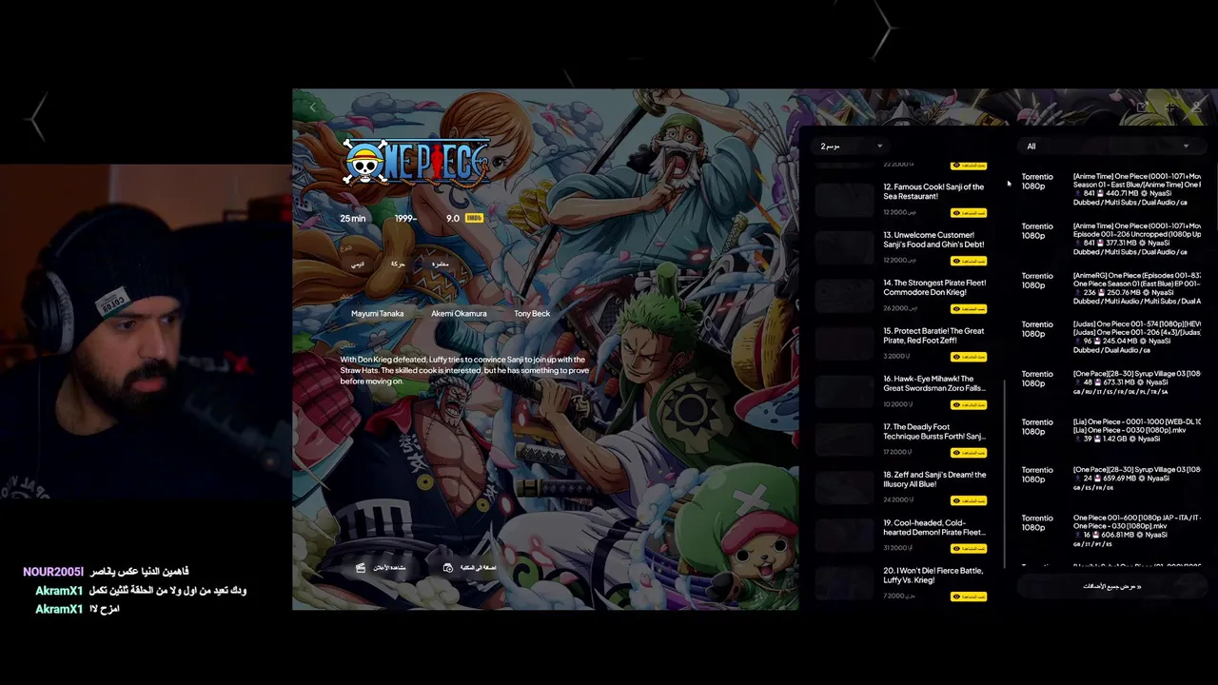
Task: Toggle watched badge for episode 17 Deadly Foot Technique
Action: click(969, 453)
